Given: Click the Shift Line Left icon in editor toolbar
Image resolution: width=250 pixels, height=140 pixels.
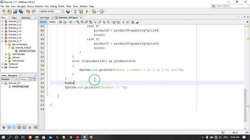Looking at the screenshot, I should click(114, 22).
